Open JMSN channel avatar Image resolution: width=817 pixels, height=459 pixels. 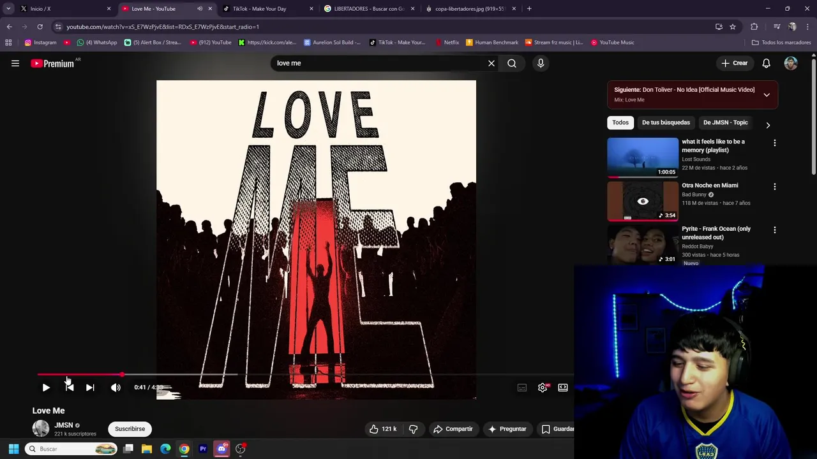[x=41, y=429]
